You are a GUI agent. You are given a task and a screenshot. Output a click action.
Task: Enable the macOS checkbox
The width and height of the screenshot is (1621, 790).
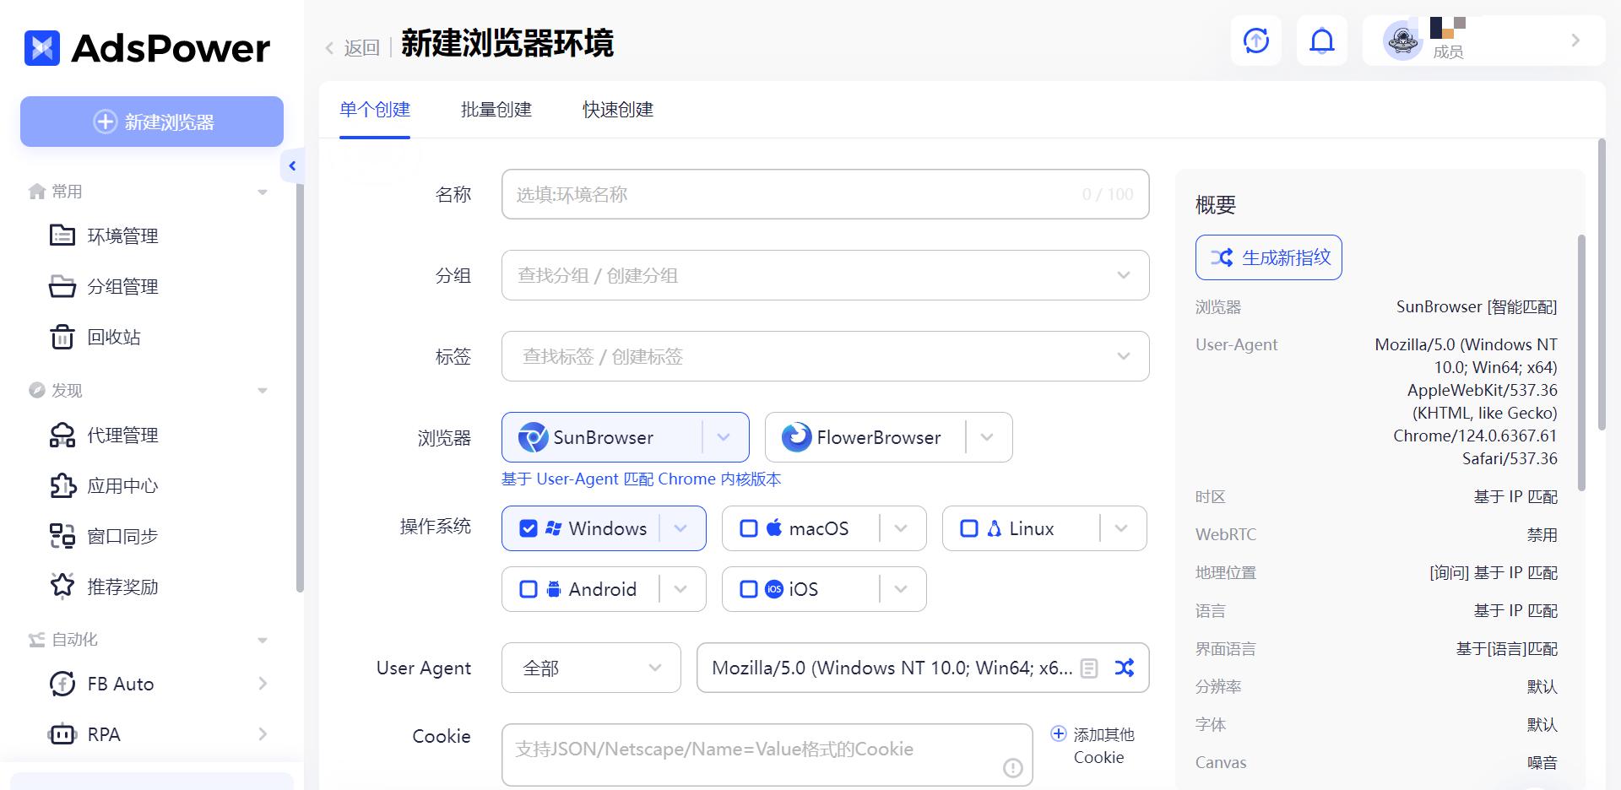coord(749,528)
